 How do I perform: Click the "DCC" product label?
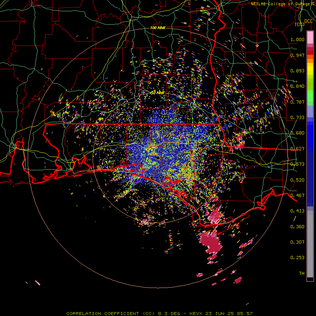tap(308, 21)
